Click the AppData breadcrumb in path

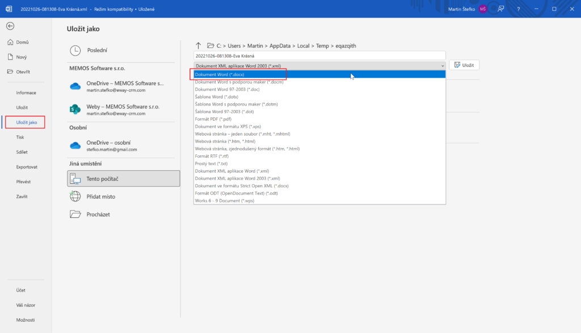point(280,45)
